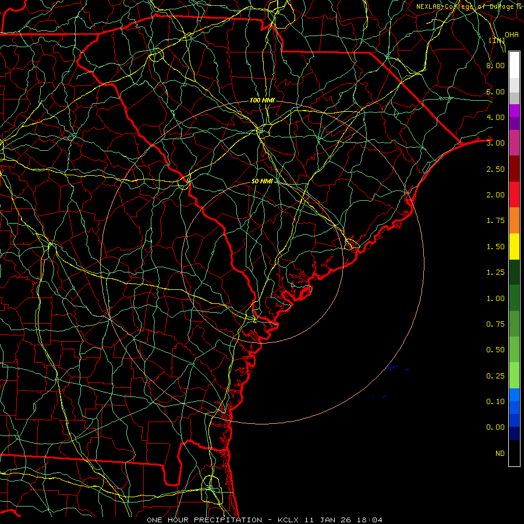
Task: Click the "1.25" legend value
Action: [x=495, y=272]
